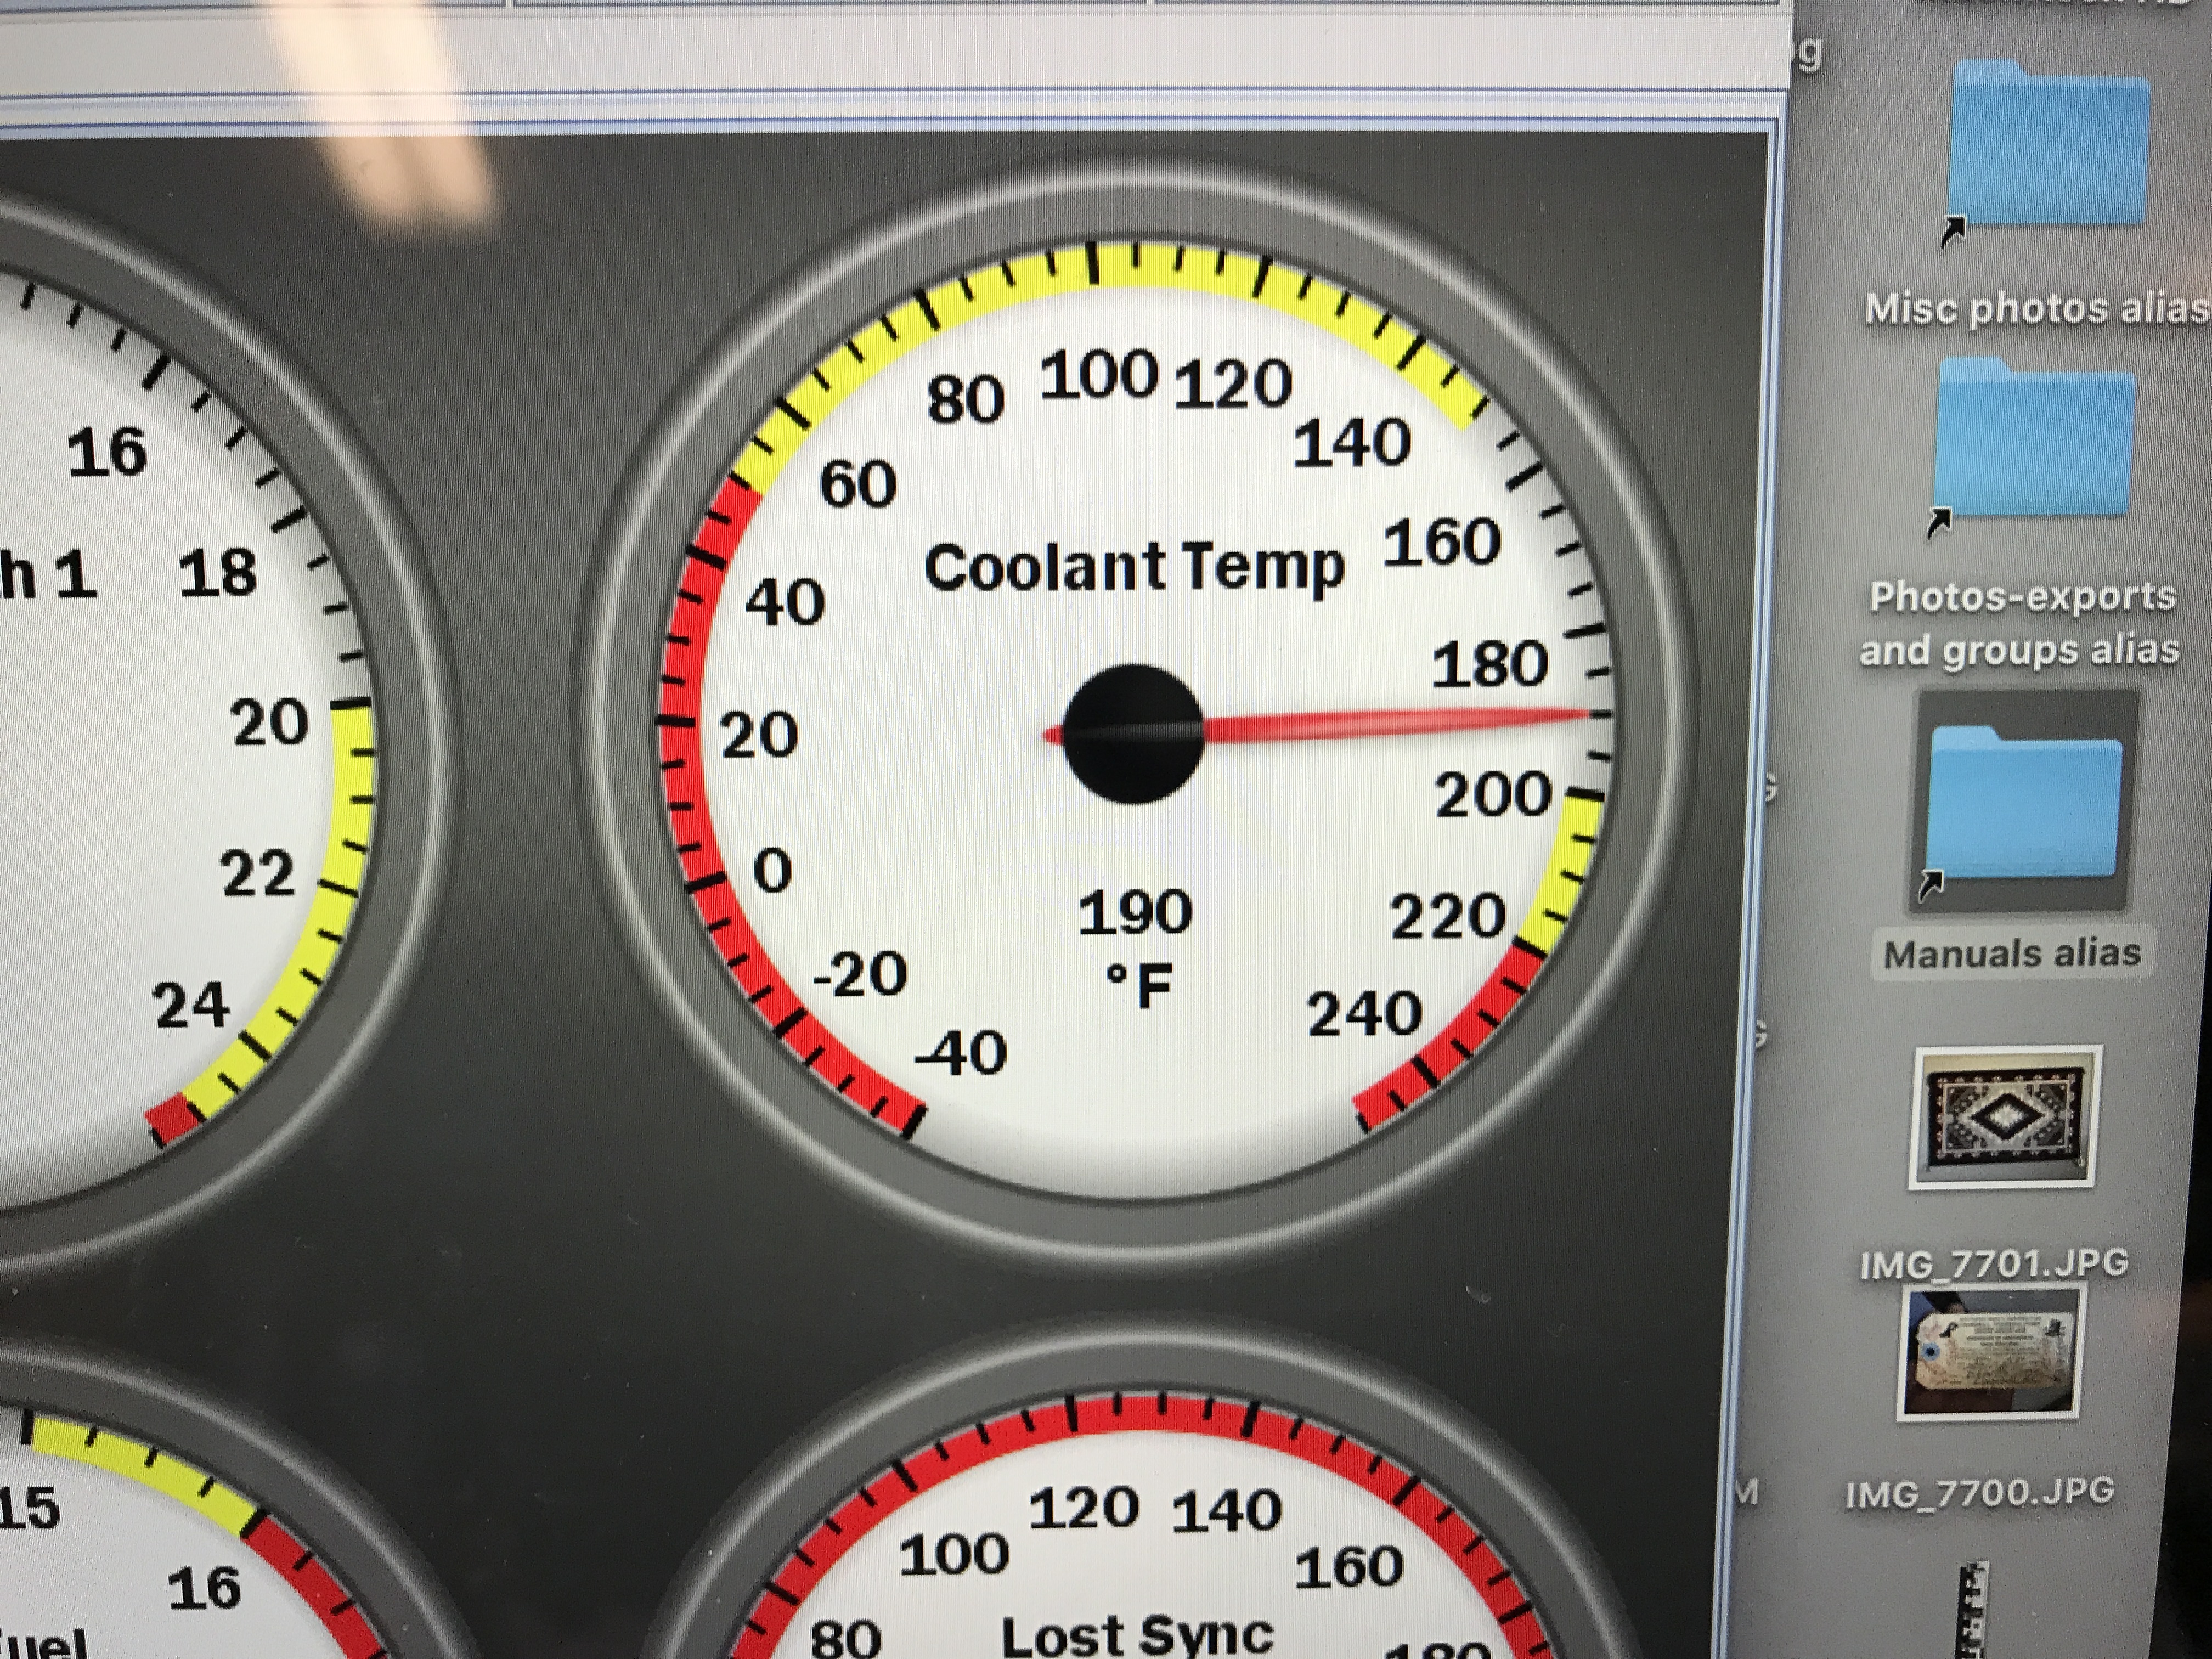This screenshot has width=2212, height=1659.
Task: Click the Manuals alias name label
Action: point(2012,954)
